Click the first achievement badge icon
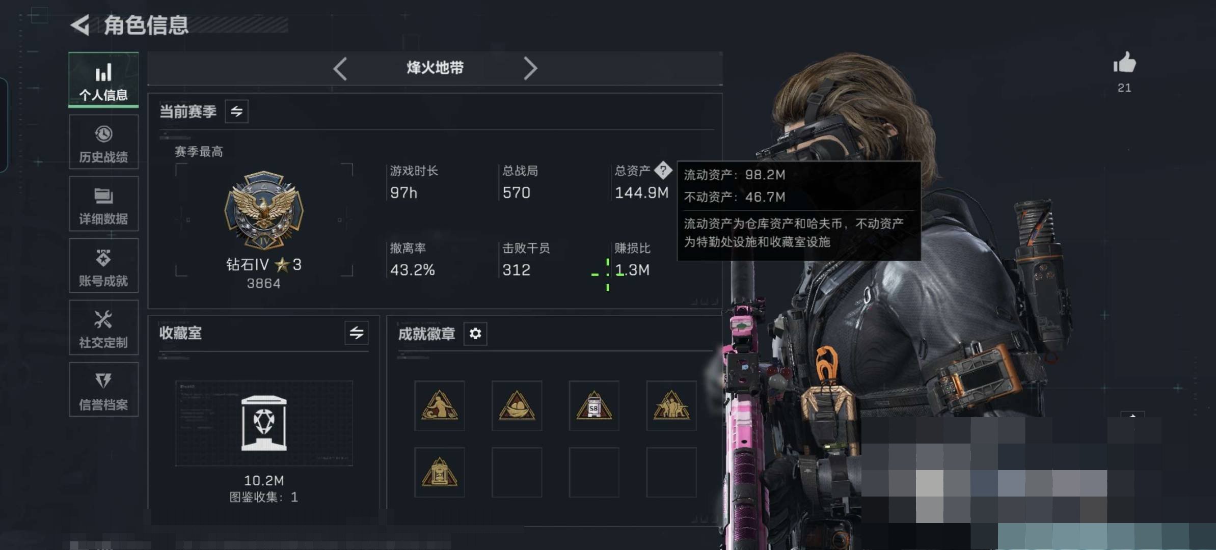Screen dimensions: 1216x550 (x=439, y=406)
